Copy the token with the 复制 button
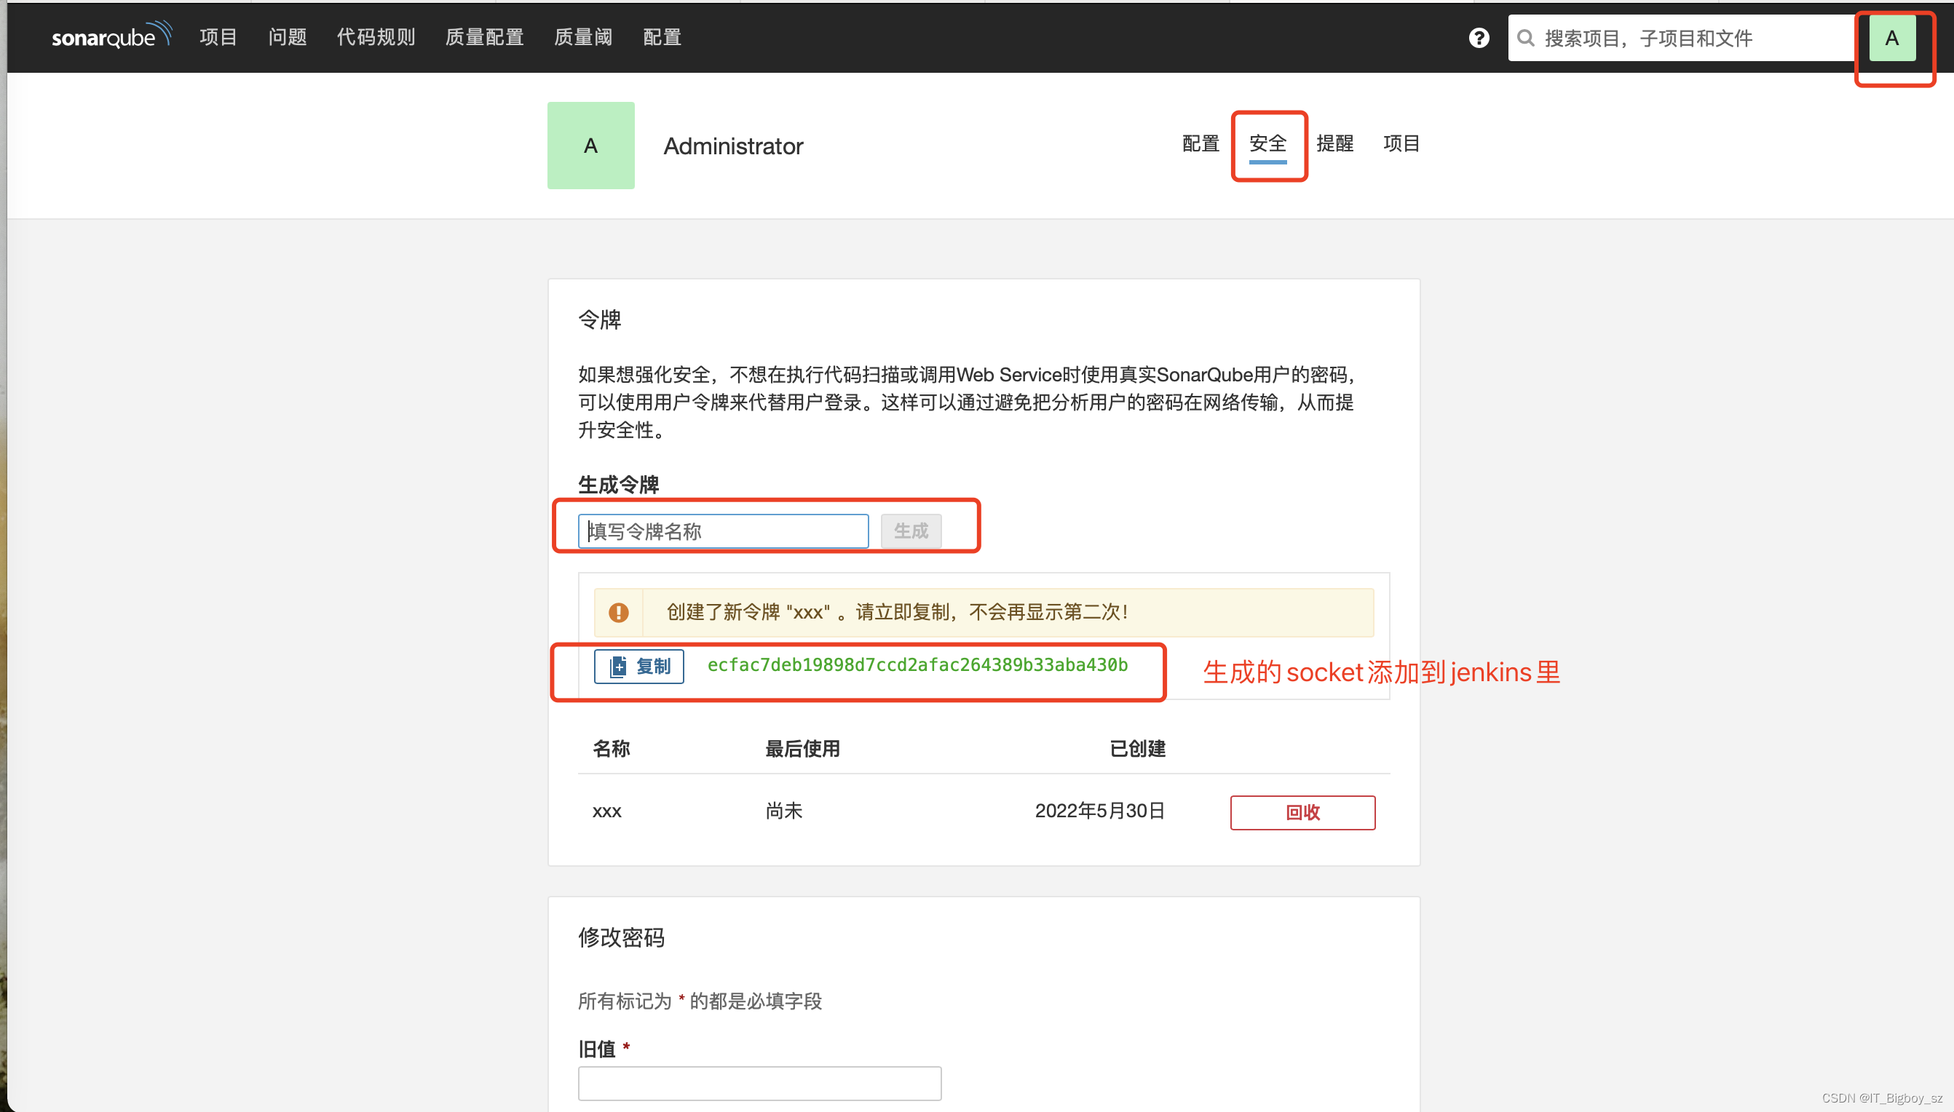Viewport: 1954px width, 1112px height. 638,666
